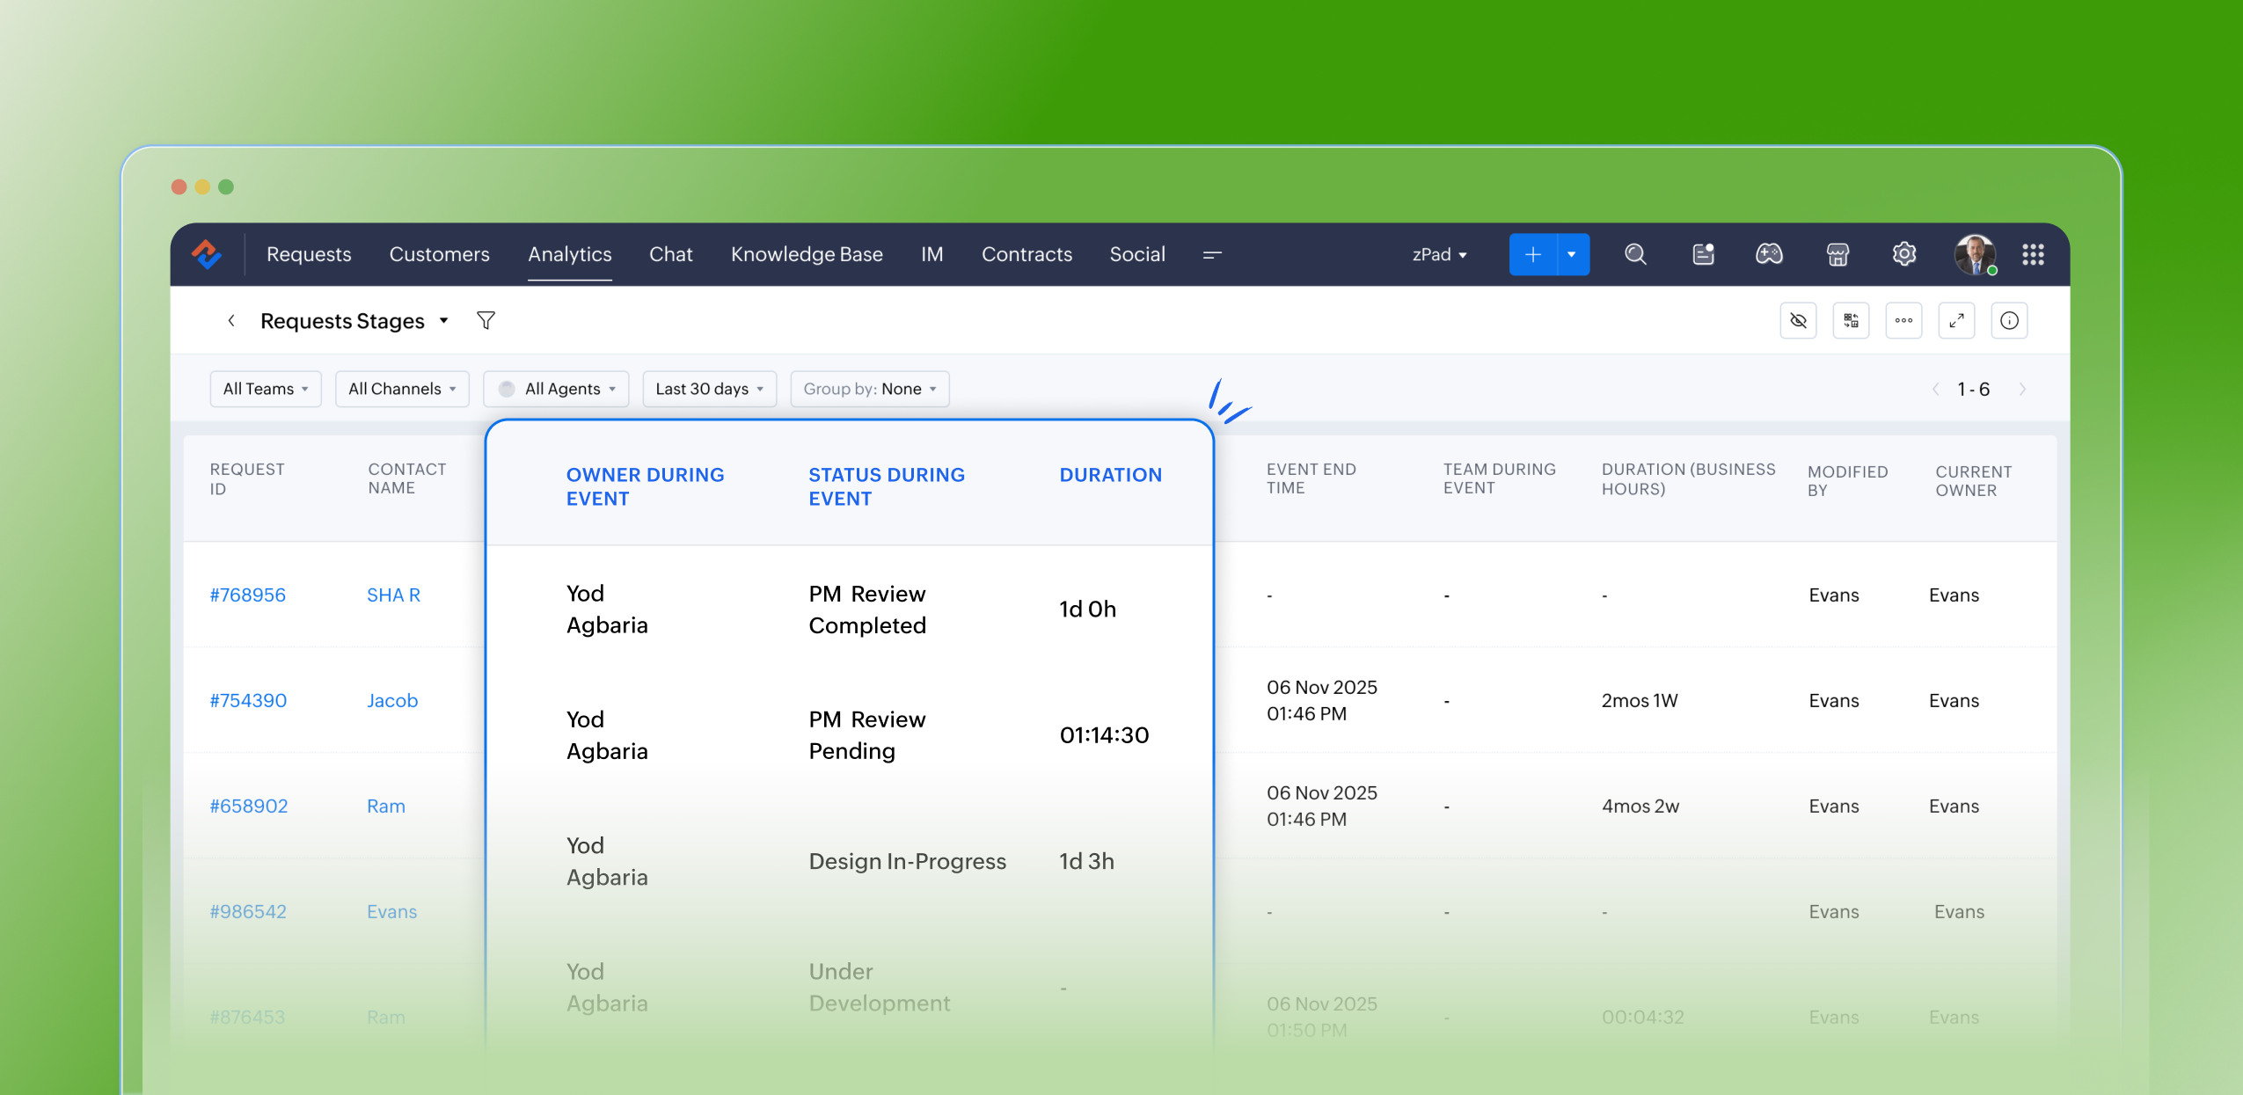Click the user profile avatar
2243x1095 pixels.
(1974, 254)
